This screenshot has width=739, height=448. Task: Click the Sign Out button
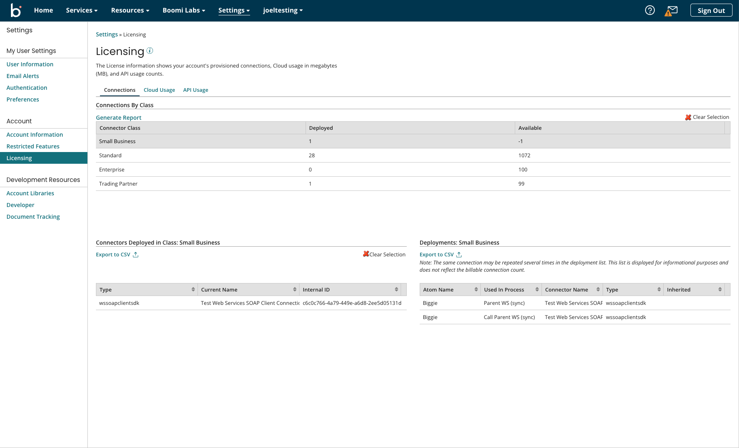click(x=711, y=11)
